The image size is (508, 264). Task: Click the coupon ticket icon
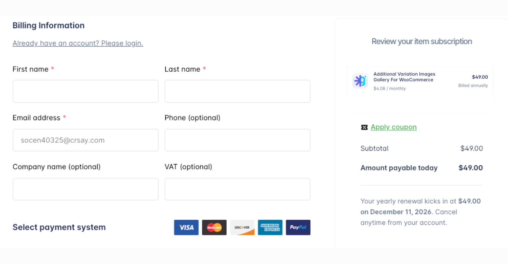(x=364, y=127)
